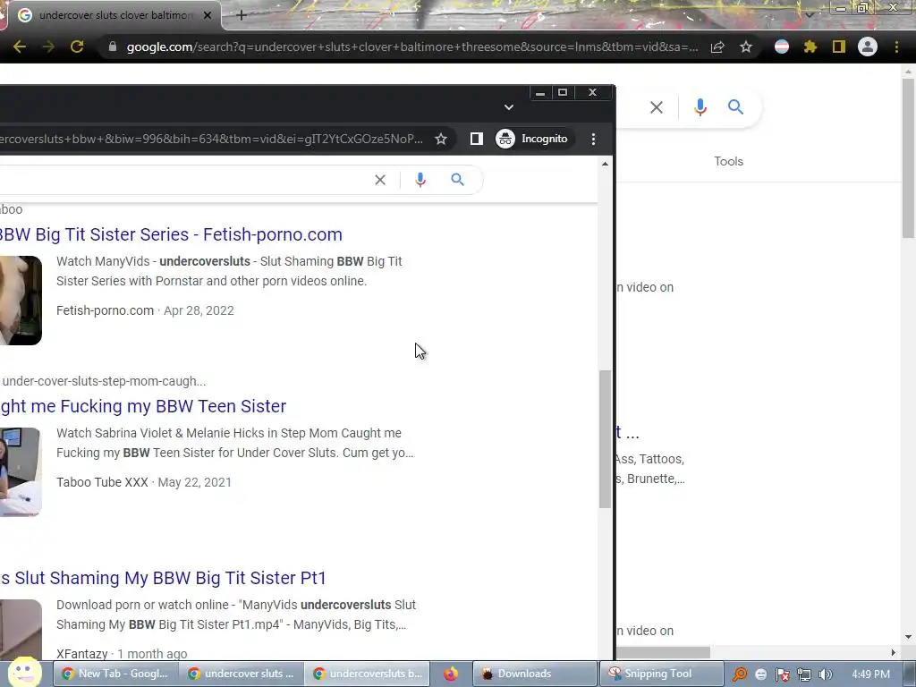
Task: Click the Incognito window's search magnifier icon
Action: point(457,180)
